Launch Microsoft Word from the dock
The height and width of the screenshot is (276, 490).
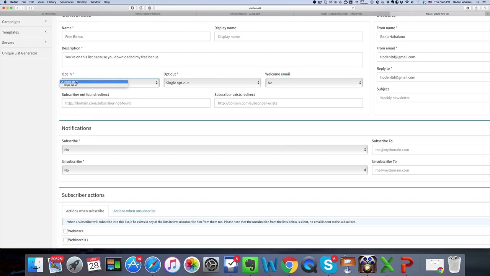tap(270, 265)
